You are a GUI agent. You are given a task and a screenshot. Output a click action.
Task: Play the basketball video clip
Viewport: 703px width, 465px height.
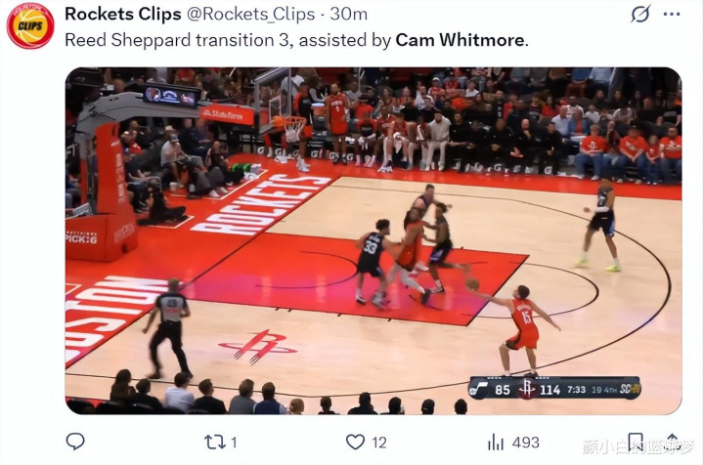373,240
